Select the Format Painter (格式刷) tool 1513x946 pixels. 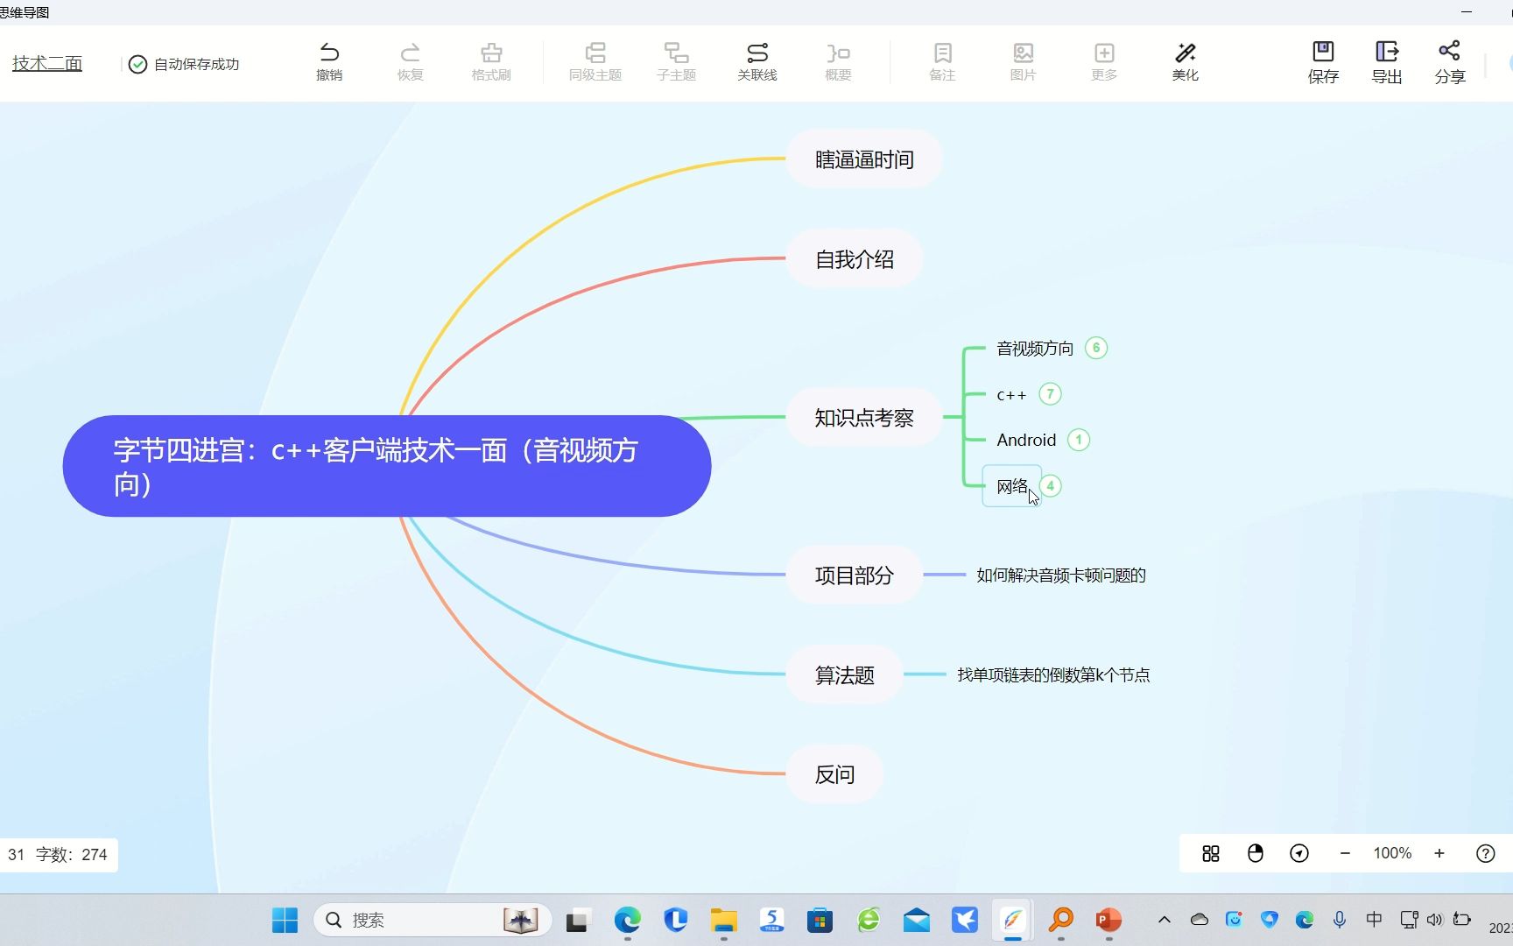tap(491, 61)
